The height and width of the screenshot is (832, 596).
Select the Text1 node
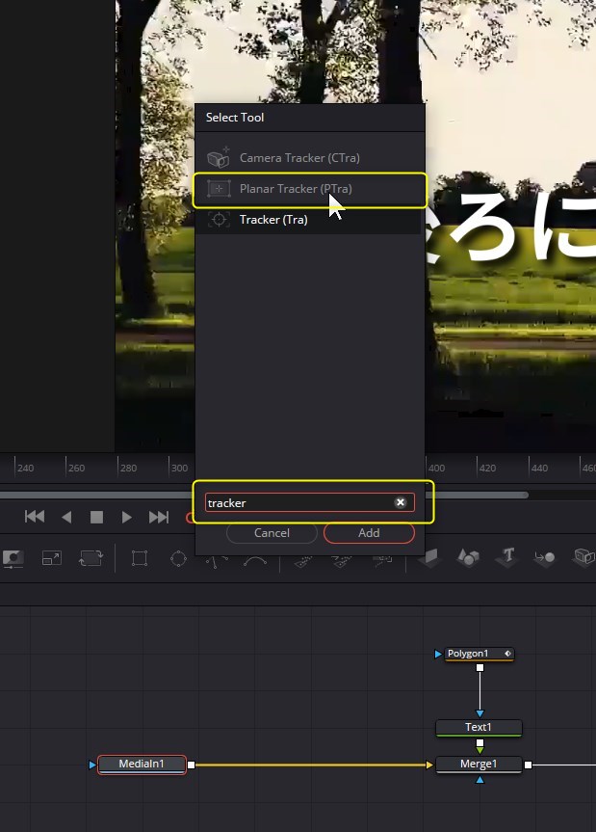click(x=479, y=728)
